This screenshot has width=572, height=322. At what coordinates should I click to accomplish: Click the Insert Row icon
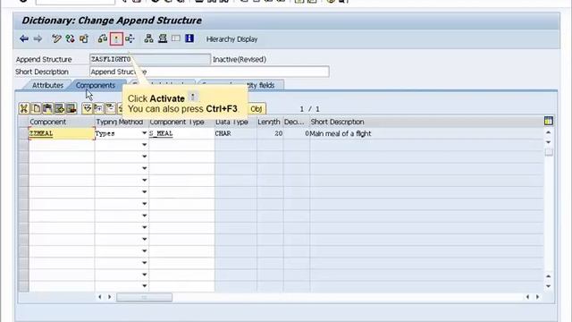[x=60, y=108]
